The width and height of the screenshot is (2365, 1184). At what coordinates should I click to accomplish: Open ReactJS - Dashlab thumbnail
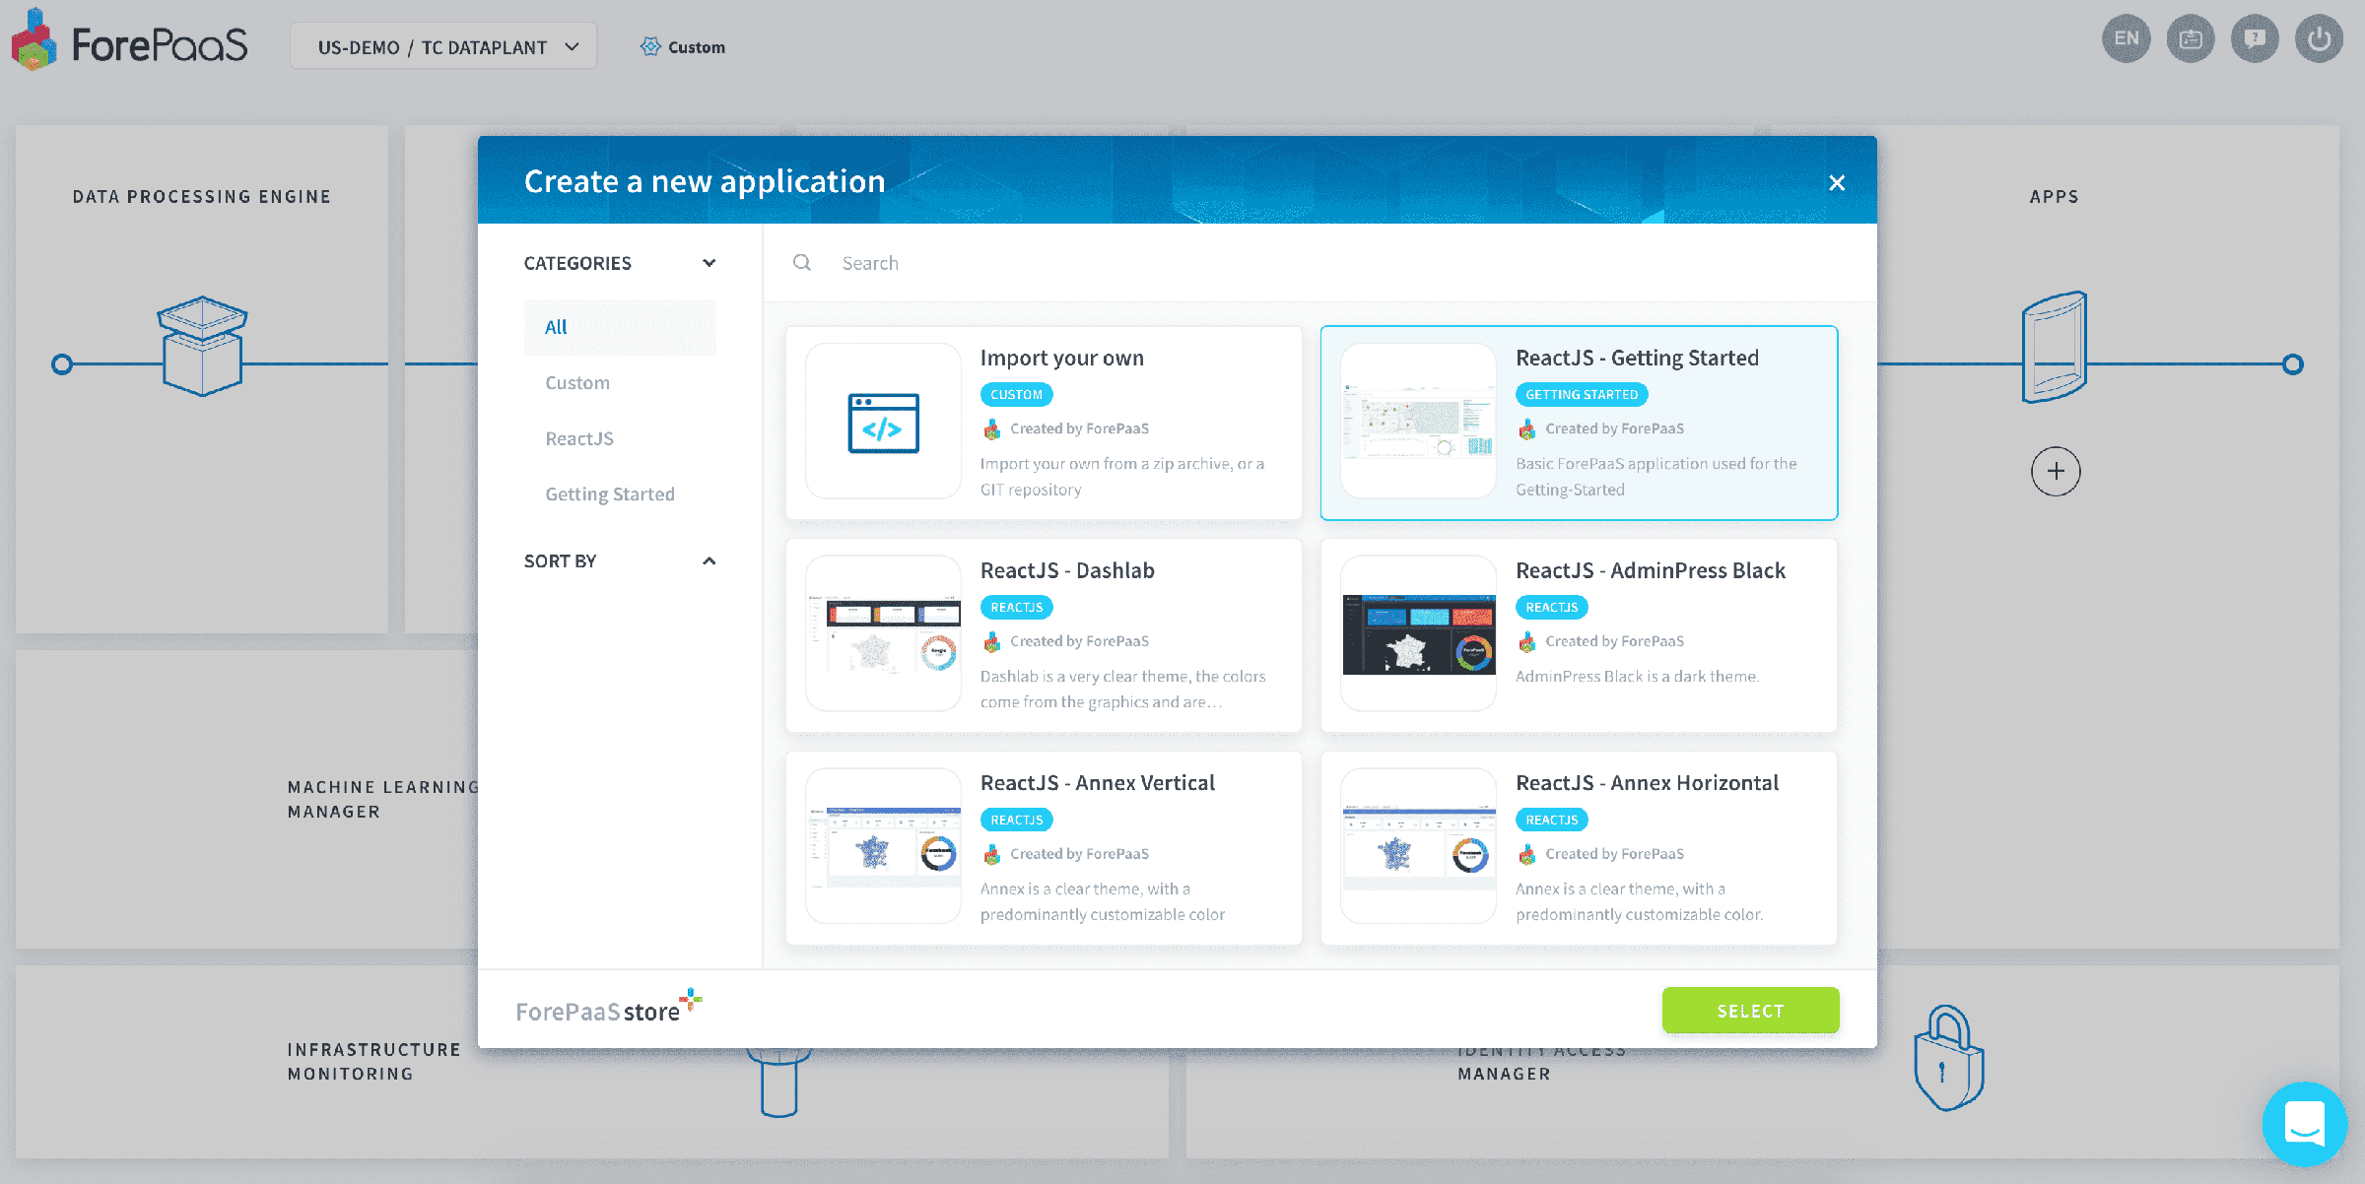pos(883,633)
